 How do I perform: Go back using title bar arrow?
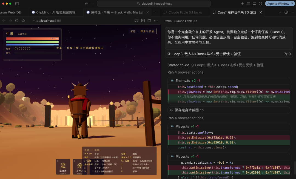[x=86, y=4]
